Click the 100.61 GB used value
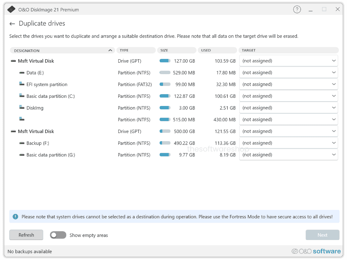This screenshot has height=260, width=347. (225, 96)
